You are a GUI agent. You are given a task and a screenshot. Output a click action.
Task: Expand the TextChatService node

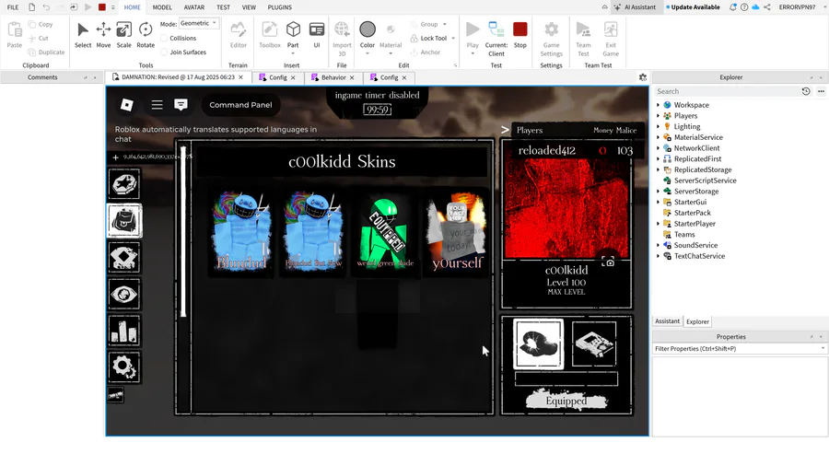pyautogui.click(x=659, y=256)
